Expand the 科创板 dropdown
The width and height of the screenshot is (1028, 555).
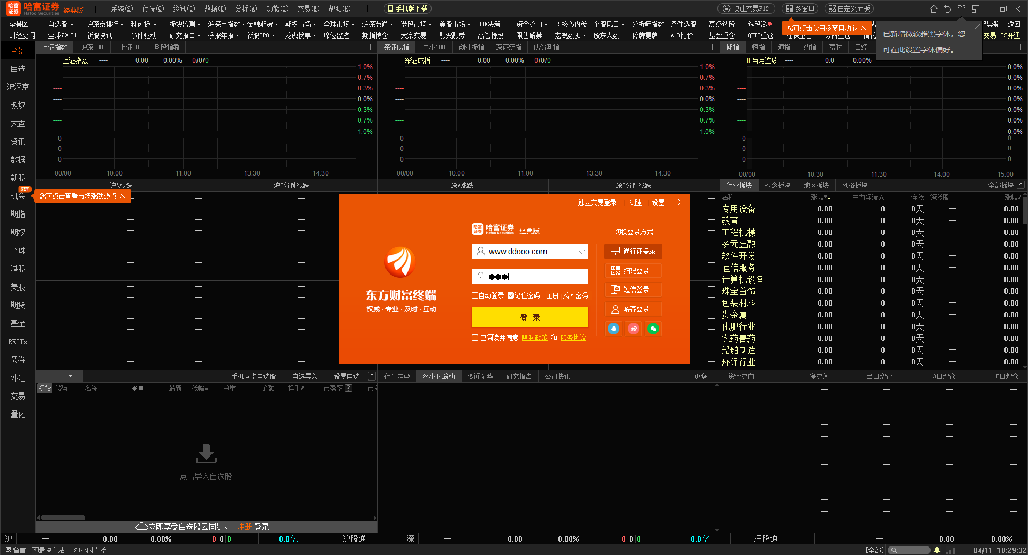tap(155, 25)
